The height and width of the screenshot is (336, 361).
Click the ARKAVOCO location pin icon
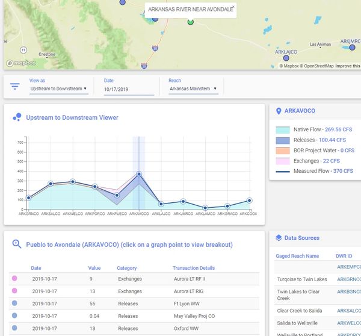pos(278,111)
